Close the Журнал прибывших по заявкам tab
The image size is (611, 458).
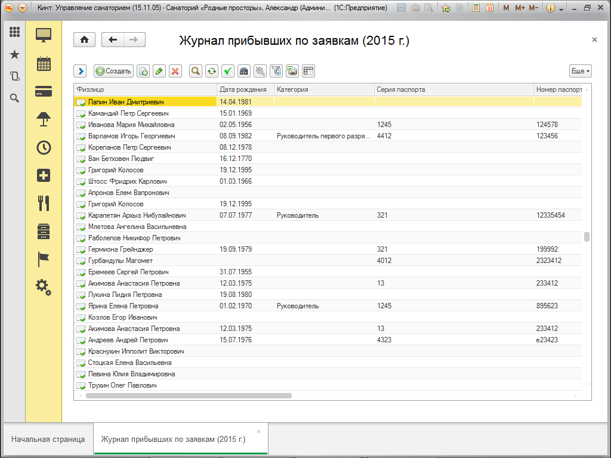pos(258,431)
